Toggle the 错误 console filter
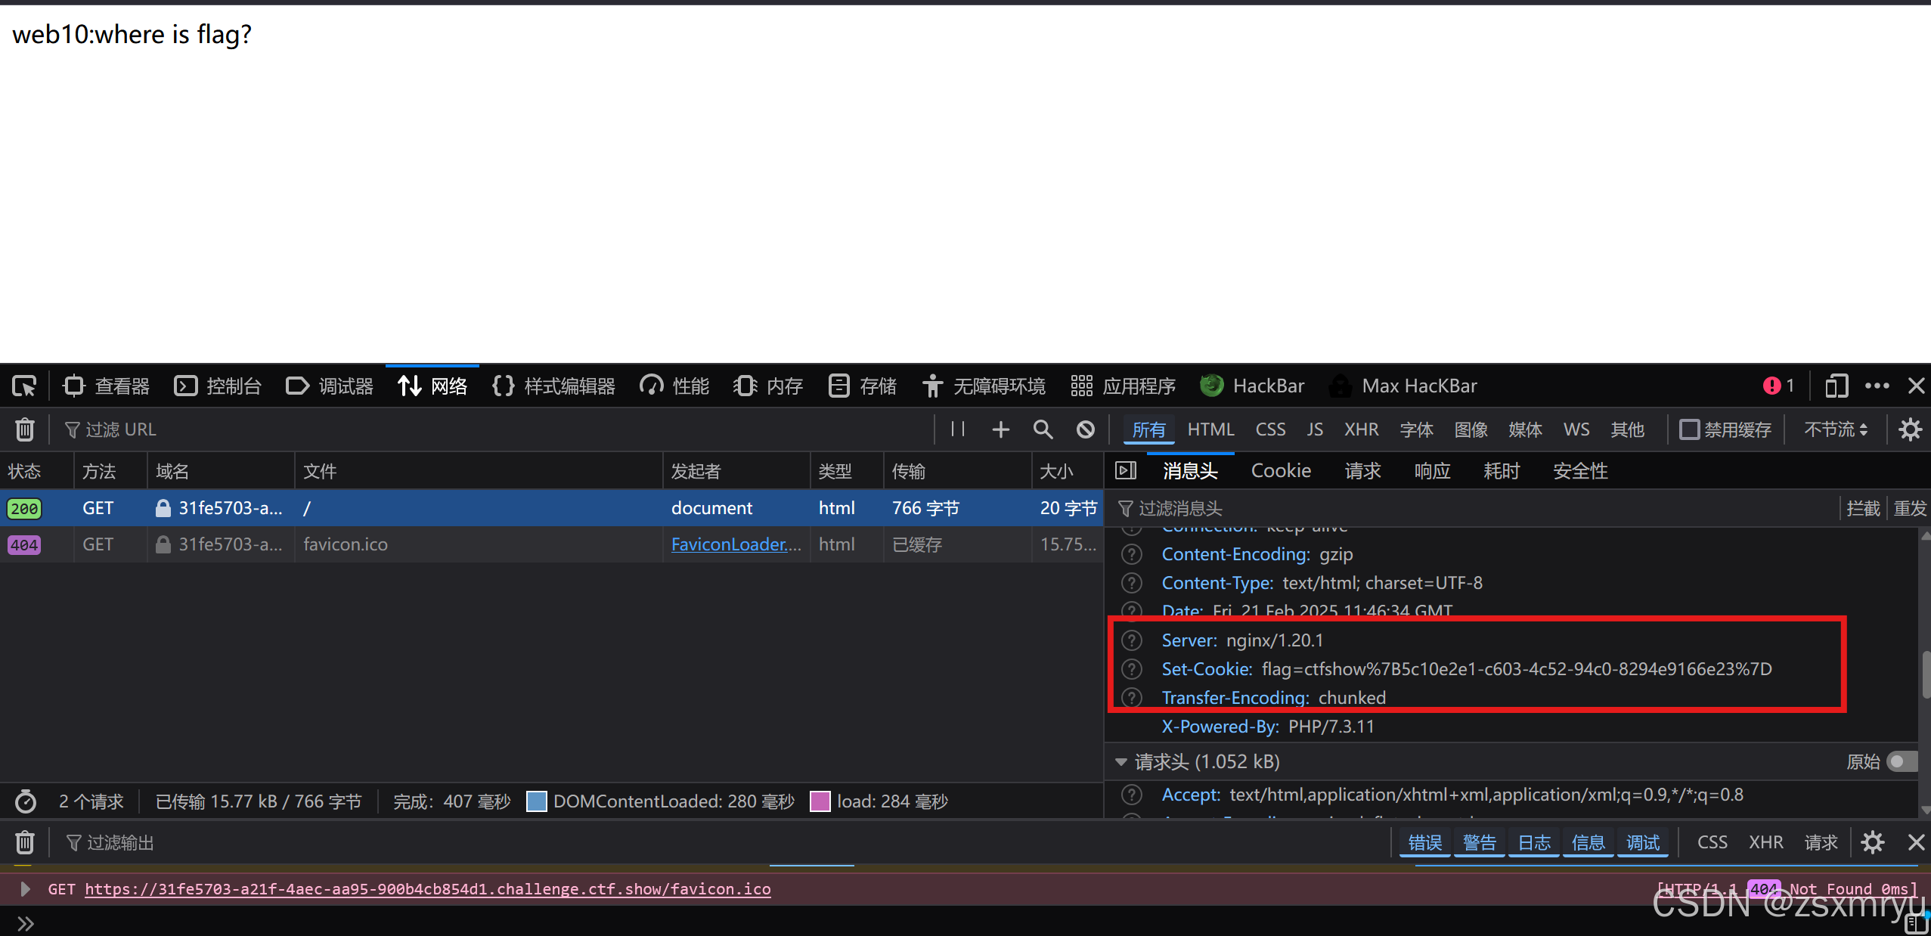This screenshot has width=1931, height=936. 1424,842
